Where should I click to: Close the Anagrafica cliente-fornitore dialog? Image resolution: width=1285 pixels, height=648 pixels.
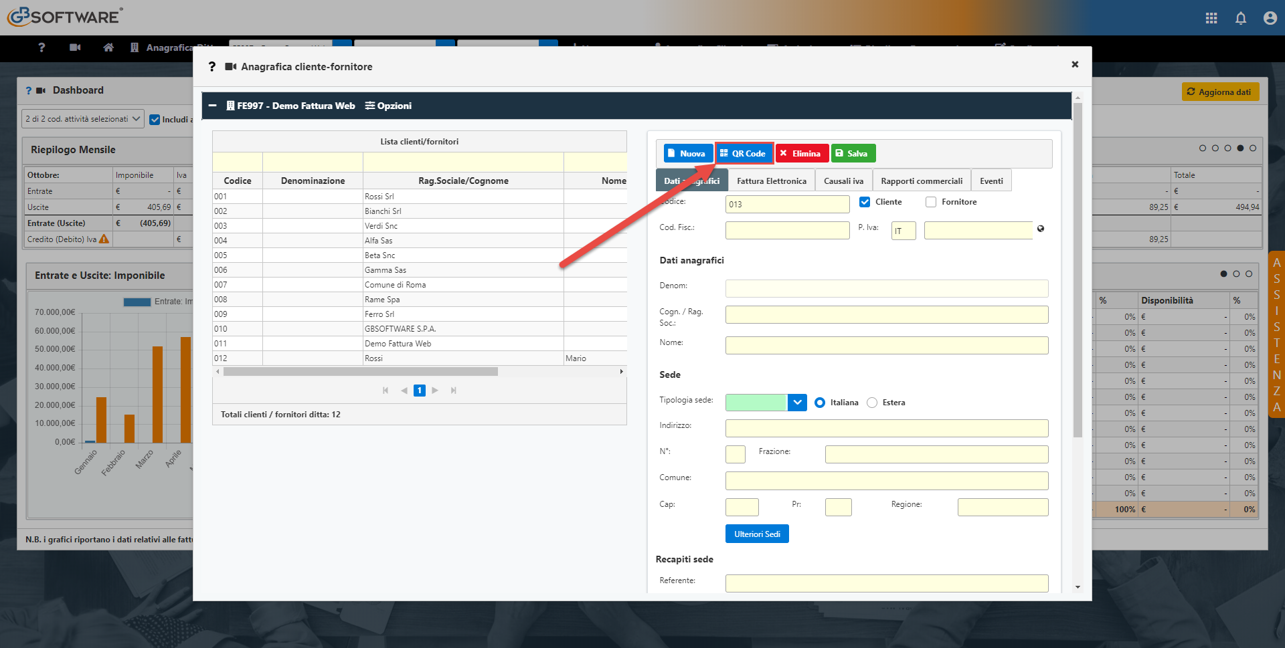pos(1075,64)
